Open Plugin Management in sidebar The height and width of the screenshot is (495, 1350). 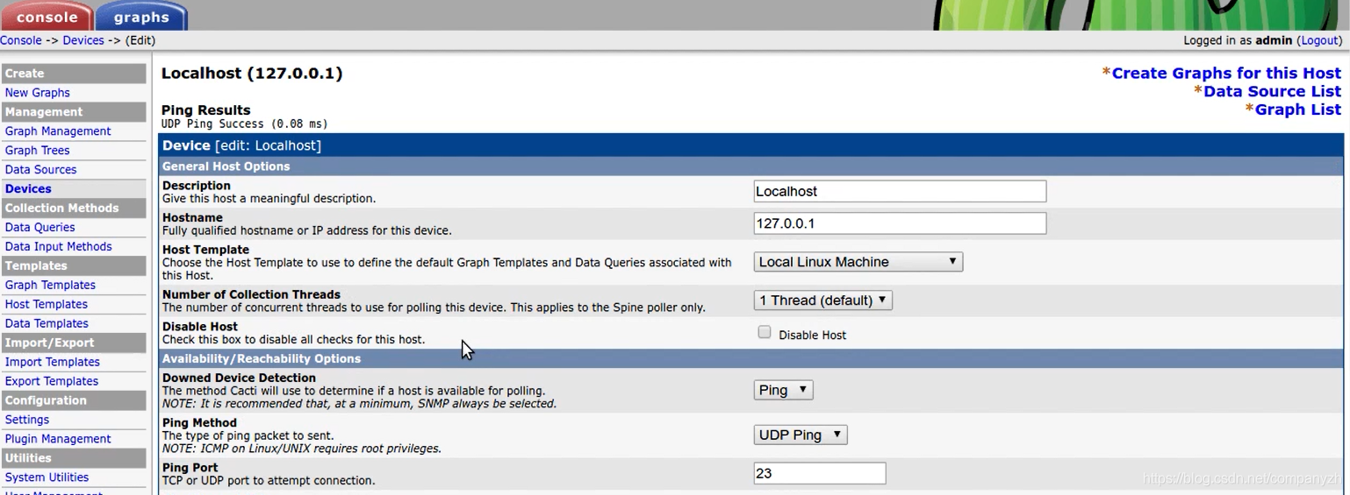pyautogui.click(x=58, y=439)
